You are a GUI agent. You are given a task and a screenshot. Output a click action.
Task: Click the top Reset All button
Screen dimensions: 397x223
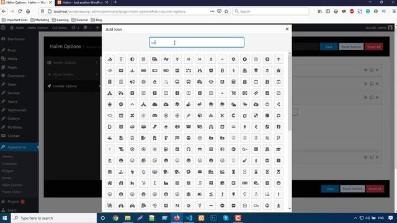point(373,47)
